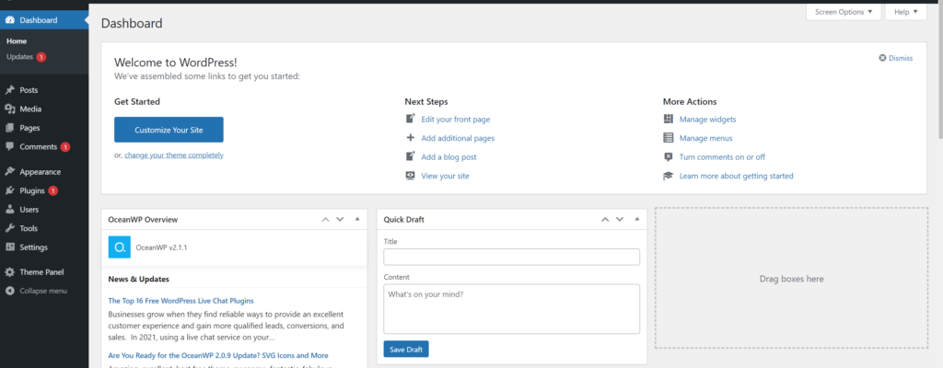Open the Help dropdown tab
This screenshot has height=368, width=943.
pyautogui.click(x=906, y=12)
